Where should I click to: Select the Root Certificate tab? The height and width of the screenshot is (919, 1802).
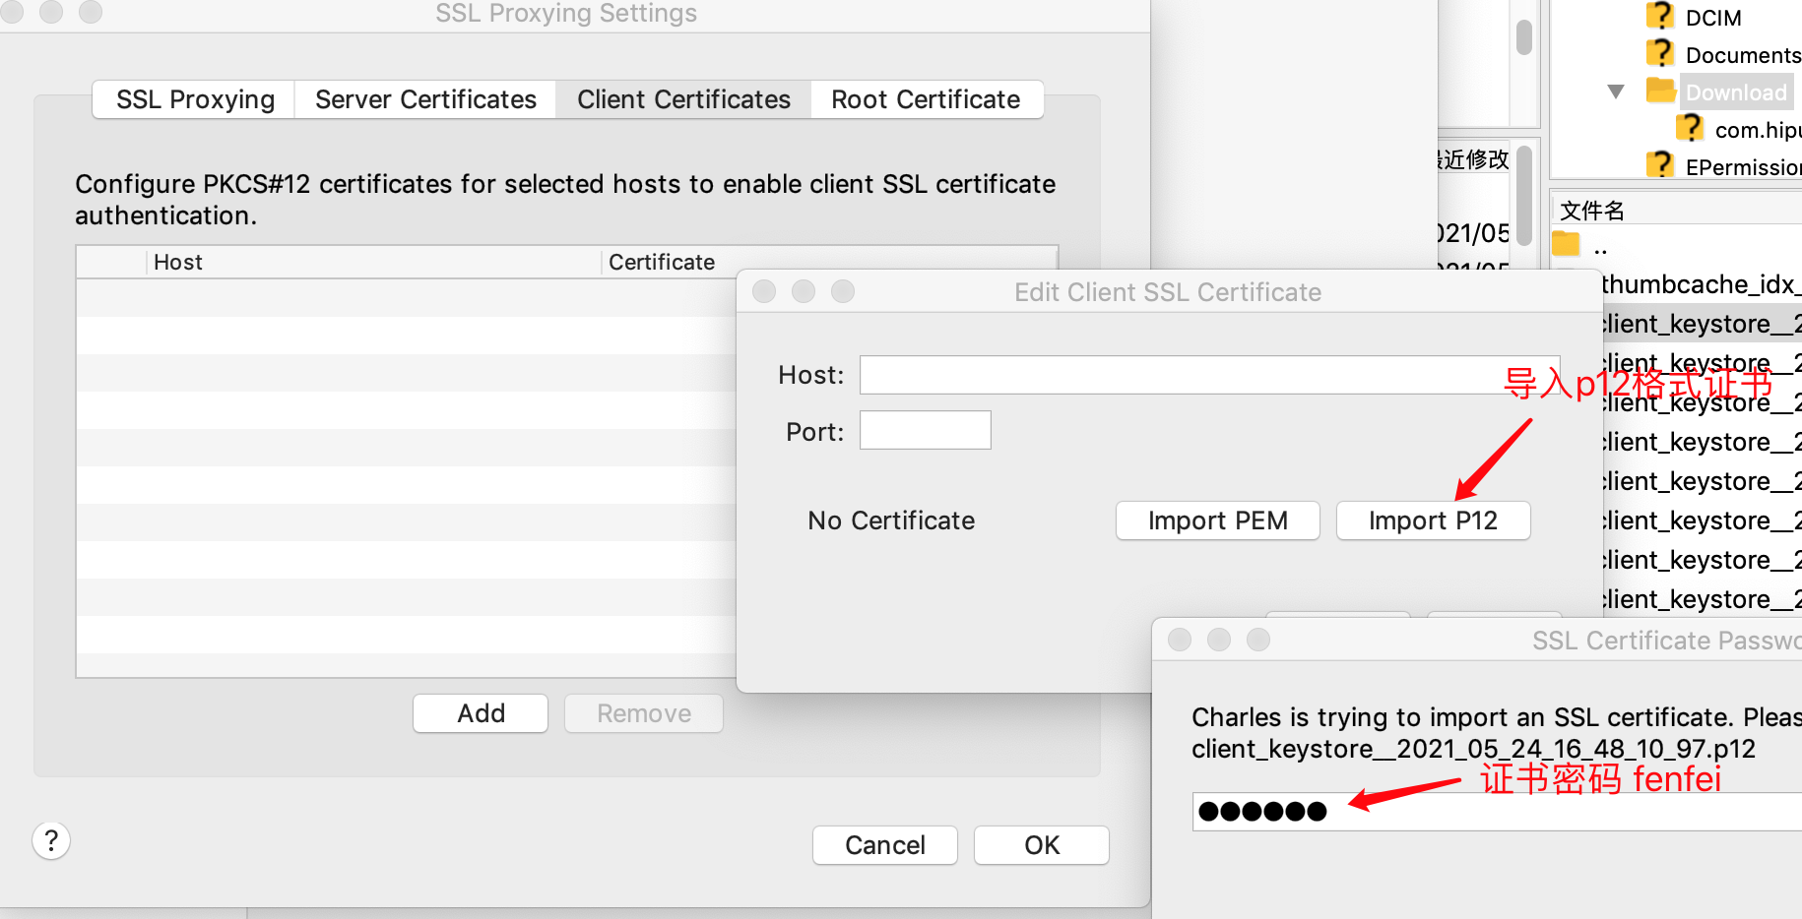pos(926,99)
